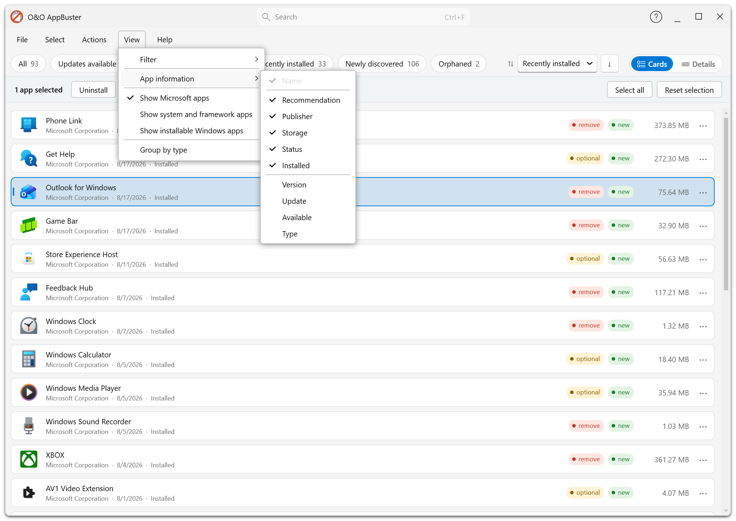Select the Windows Media Player card title
Viewport: 736px width, 521px height.
(83, 388)
